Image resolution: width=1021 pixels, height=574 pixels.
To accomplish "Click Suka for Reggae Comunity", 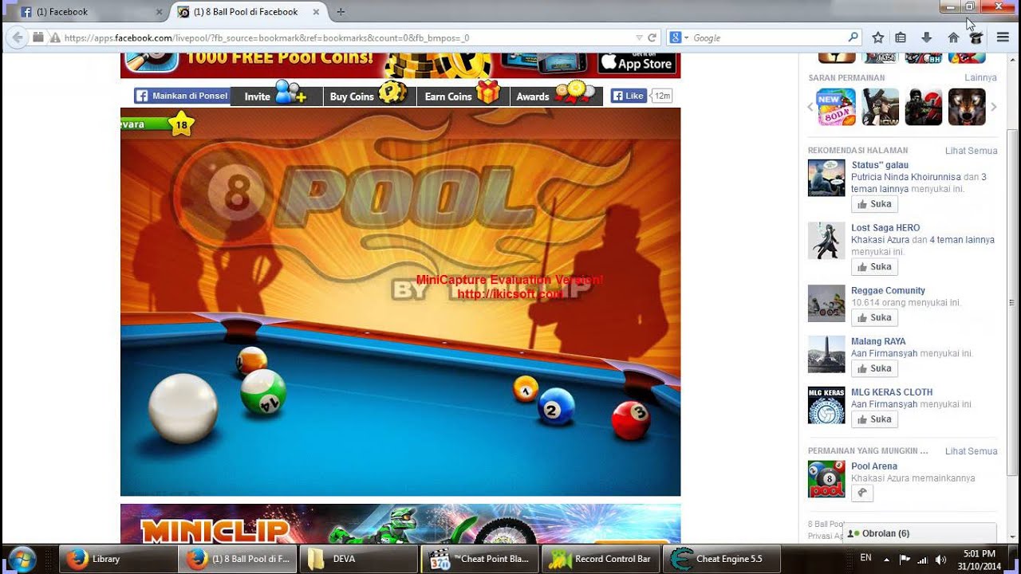I will tap(874, 317).
